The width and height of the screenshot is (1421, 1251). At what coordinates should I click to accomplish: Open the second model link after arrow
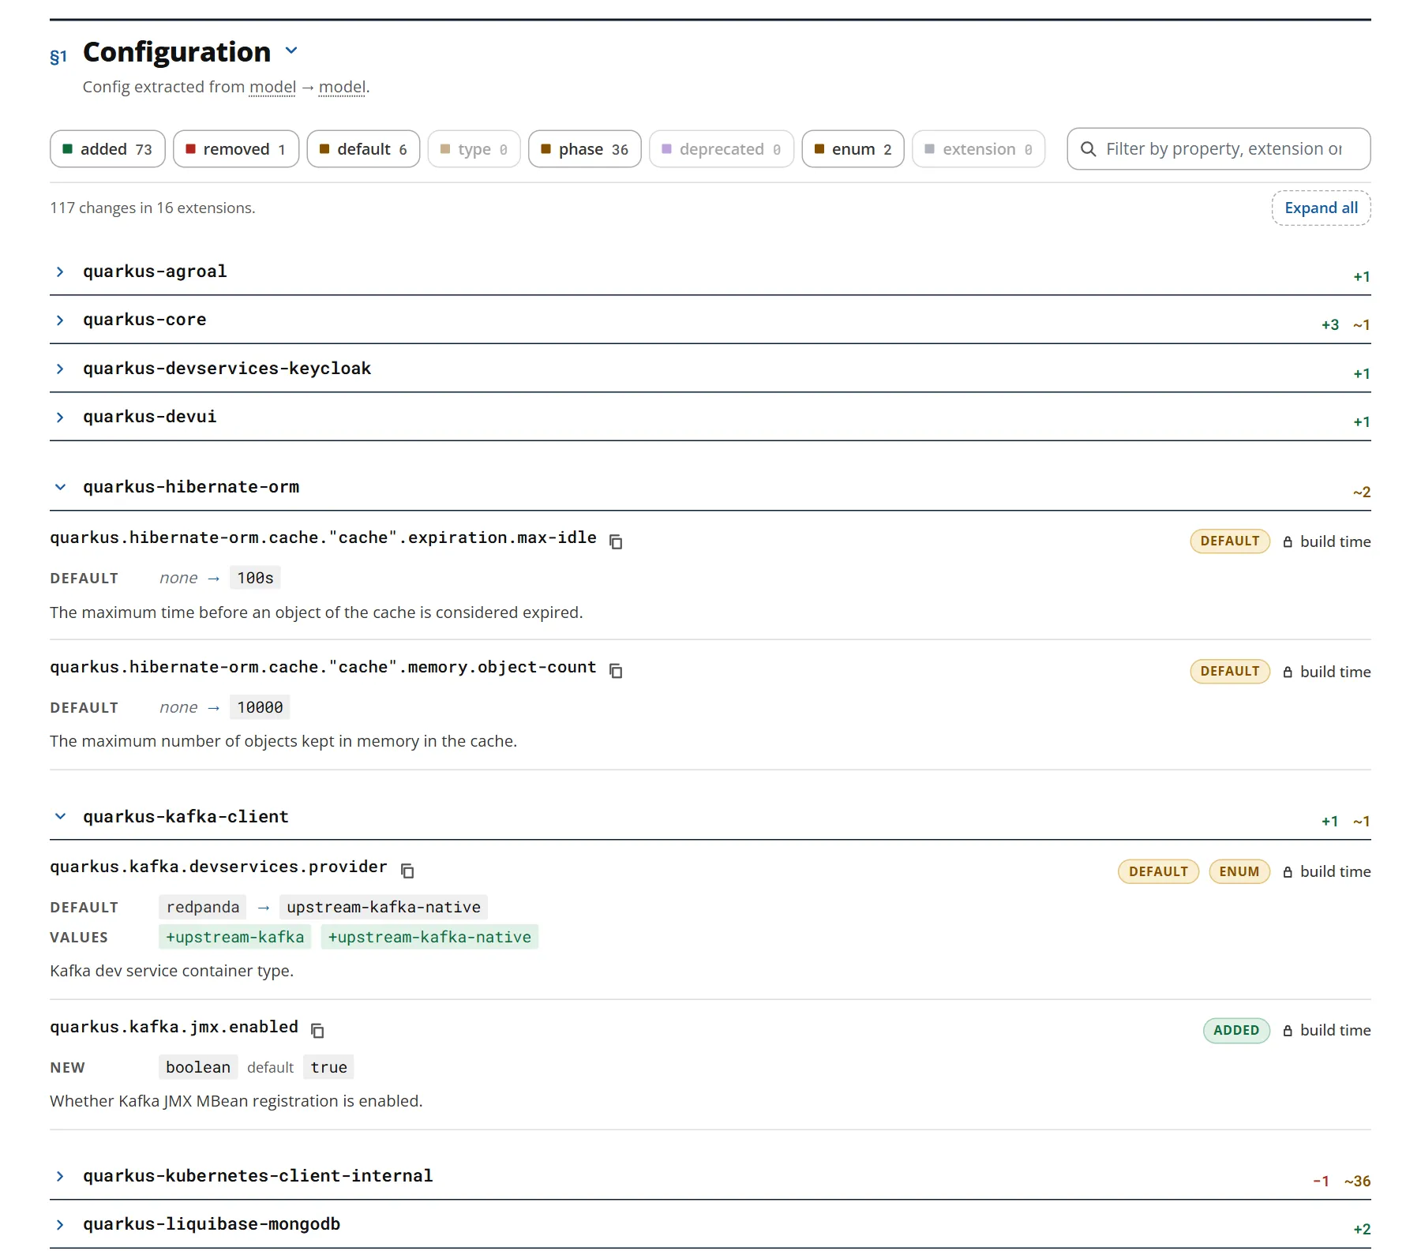click(x=342, y=87)
